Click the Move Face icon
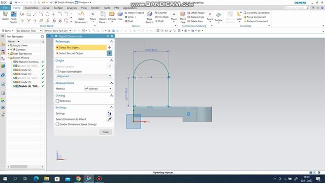The height and width of the screenshot is (183, 325). tap(183, 14)
